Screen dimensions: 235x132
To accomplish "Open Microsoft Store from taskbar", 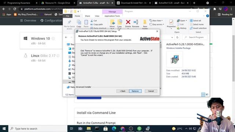I will pos(105,129).
